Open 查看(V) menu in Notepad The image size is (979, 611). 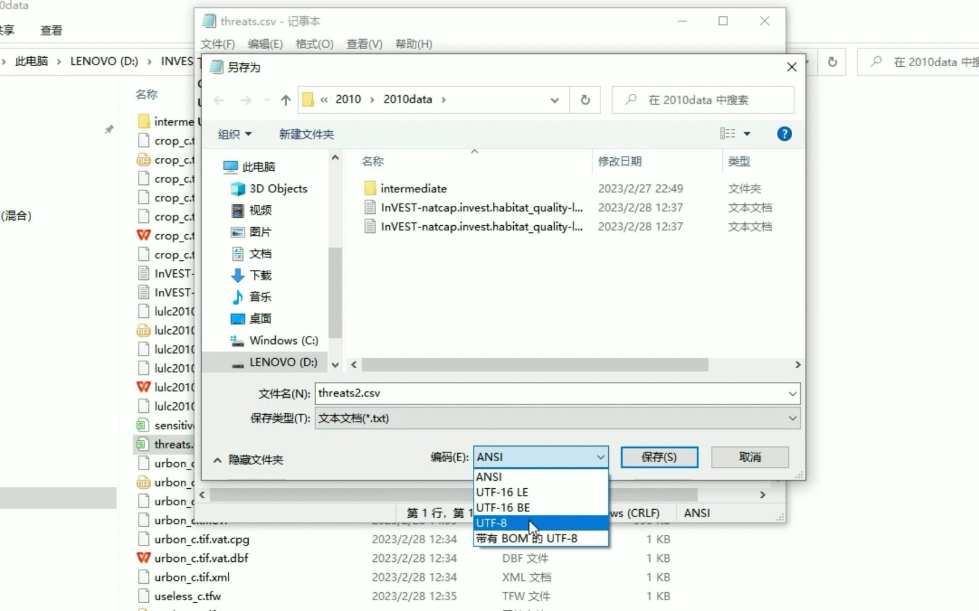click(x=364, y=44)
